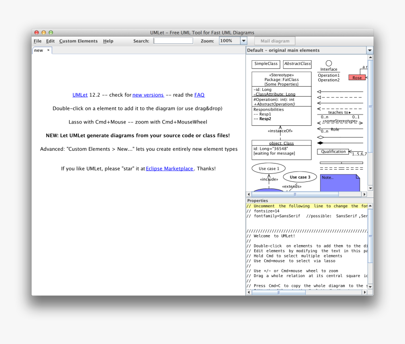Open the Custom Elements menu
The height and width of the screenshot is (344, 405).
pos(78,41)
